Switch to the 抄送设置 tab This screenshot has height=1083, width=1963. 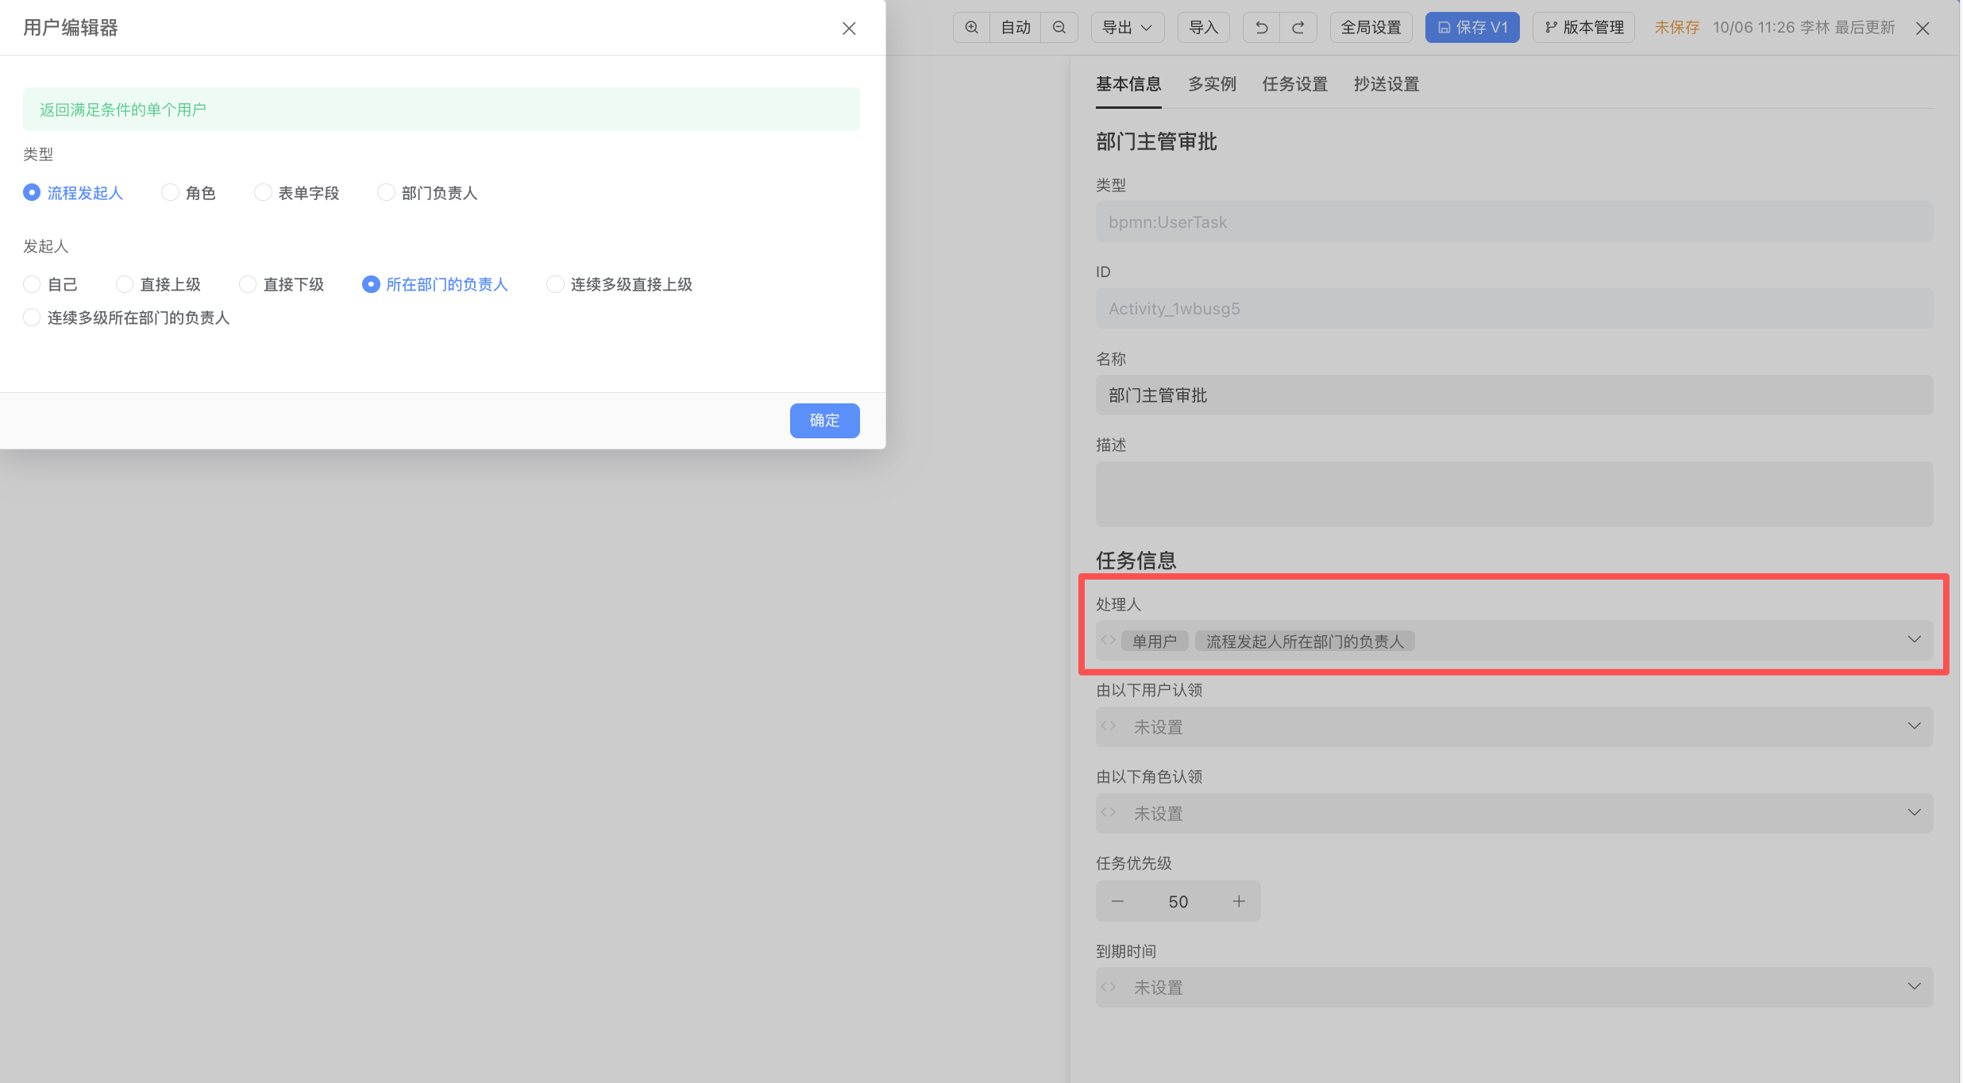[1386, 84]
